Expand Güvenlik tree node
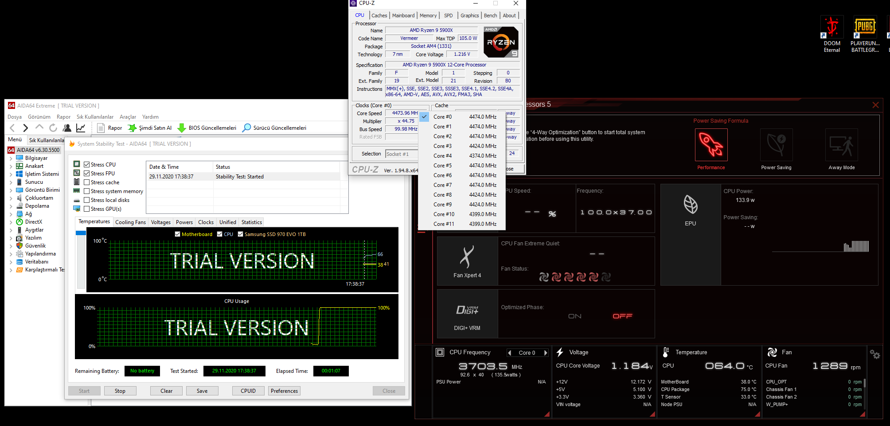This screenshot has height=426, width=890. [11, 246]
